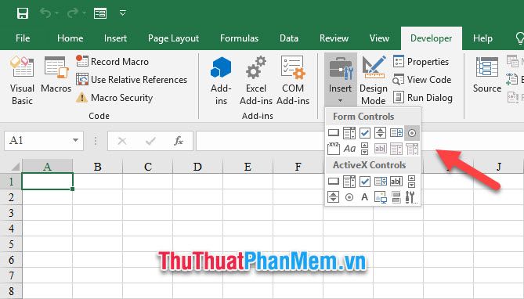
Task: Click the Redo arrow icon
Action: coord(73,13)
